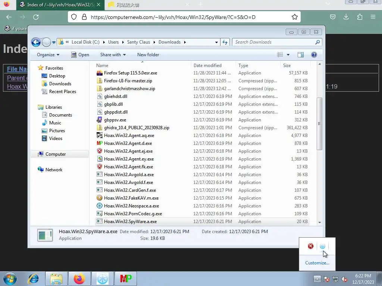Click file list scroll up arrow
This screenshot has height=286, width=382.
click(320, 64)
